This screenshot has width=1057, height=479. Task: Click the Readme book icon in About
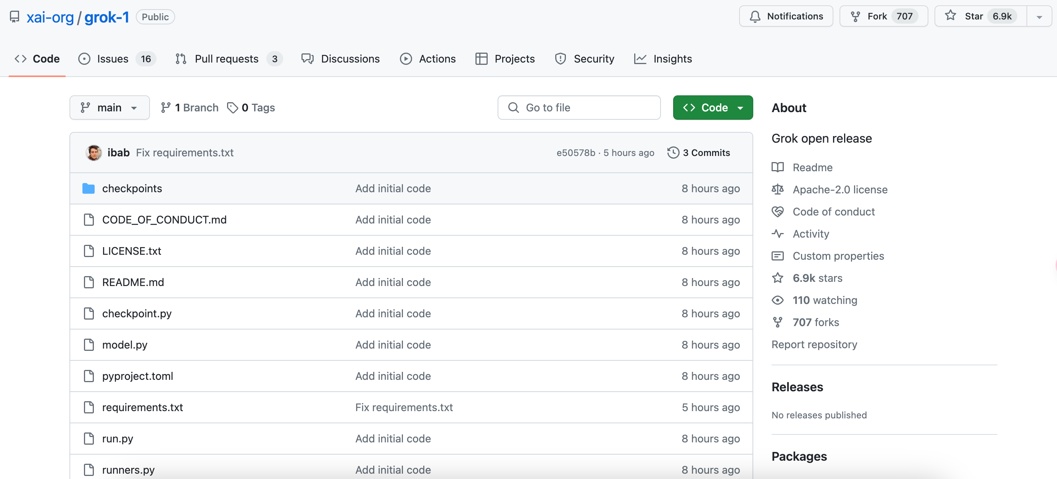pyautogui.click(x=778, y=167)
